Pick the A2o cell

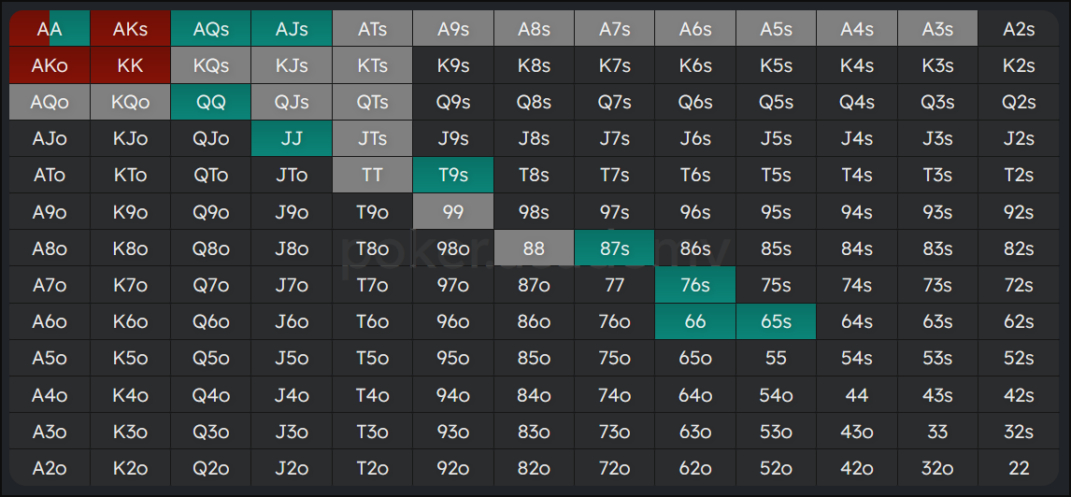[x=50, y=468]
